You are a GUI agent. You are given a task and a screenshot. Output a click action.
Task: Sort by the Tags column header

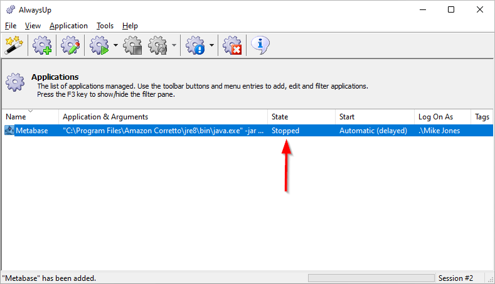(482, 117)
